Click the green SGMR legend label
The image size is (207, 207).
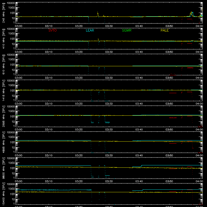point(127,30)
